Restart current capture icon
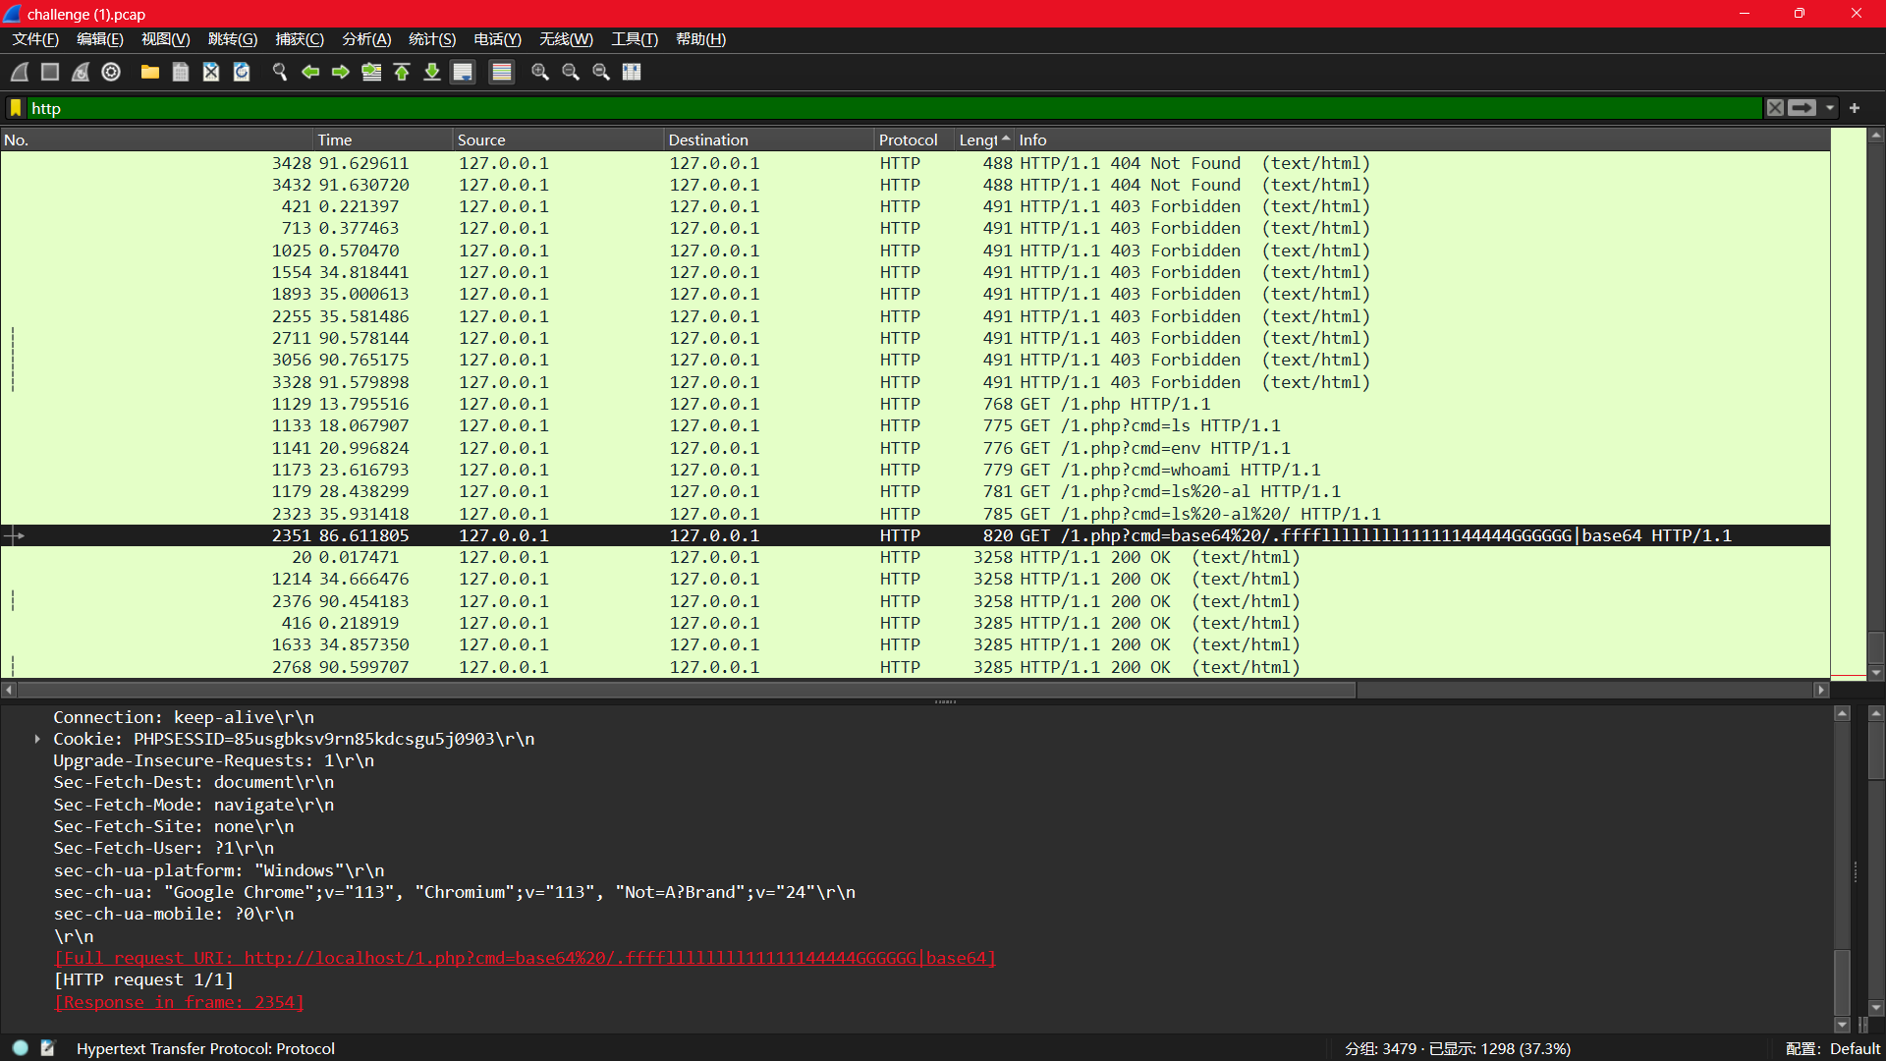 coord(81,72)
